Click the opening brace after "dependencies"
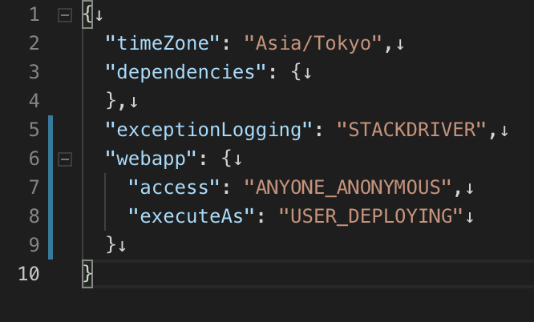The width and height of the screenshot is (534, 322). pos(296,73)
